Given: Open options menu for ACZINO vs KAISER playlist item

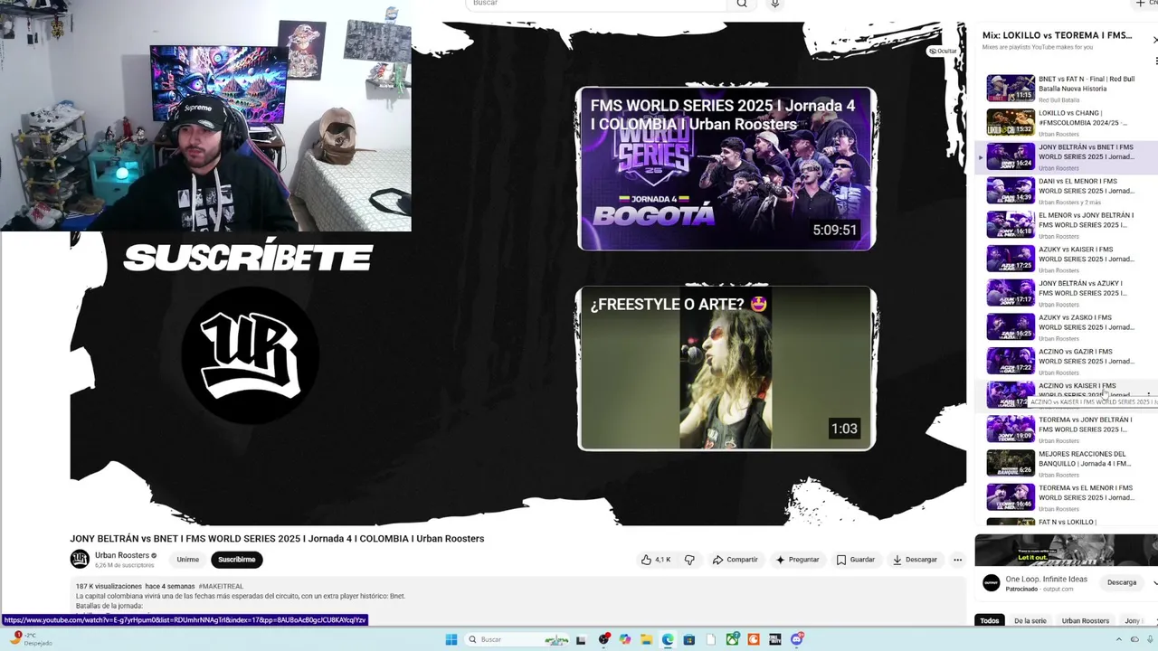Looking at the screenshot, I should pyautogui.click(x=1149, y=394).
